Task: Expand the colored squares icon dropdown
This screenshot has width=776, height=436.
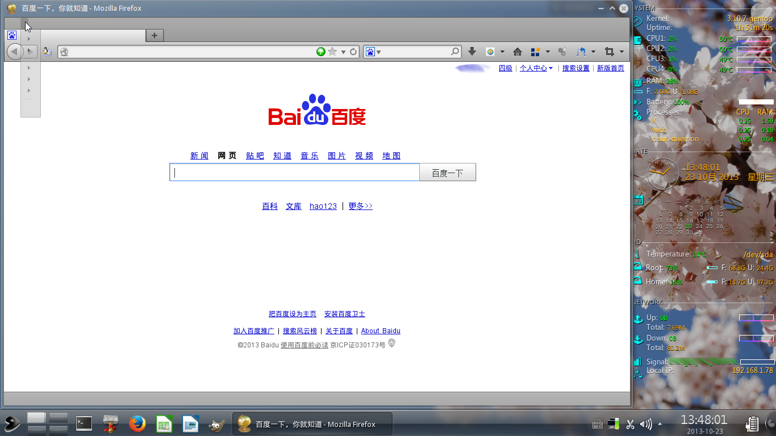Action: pos(548,52)
